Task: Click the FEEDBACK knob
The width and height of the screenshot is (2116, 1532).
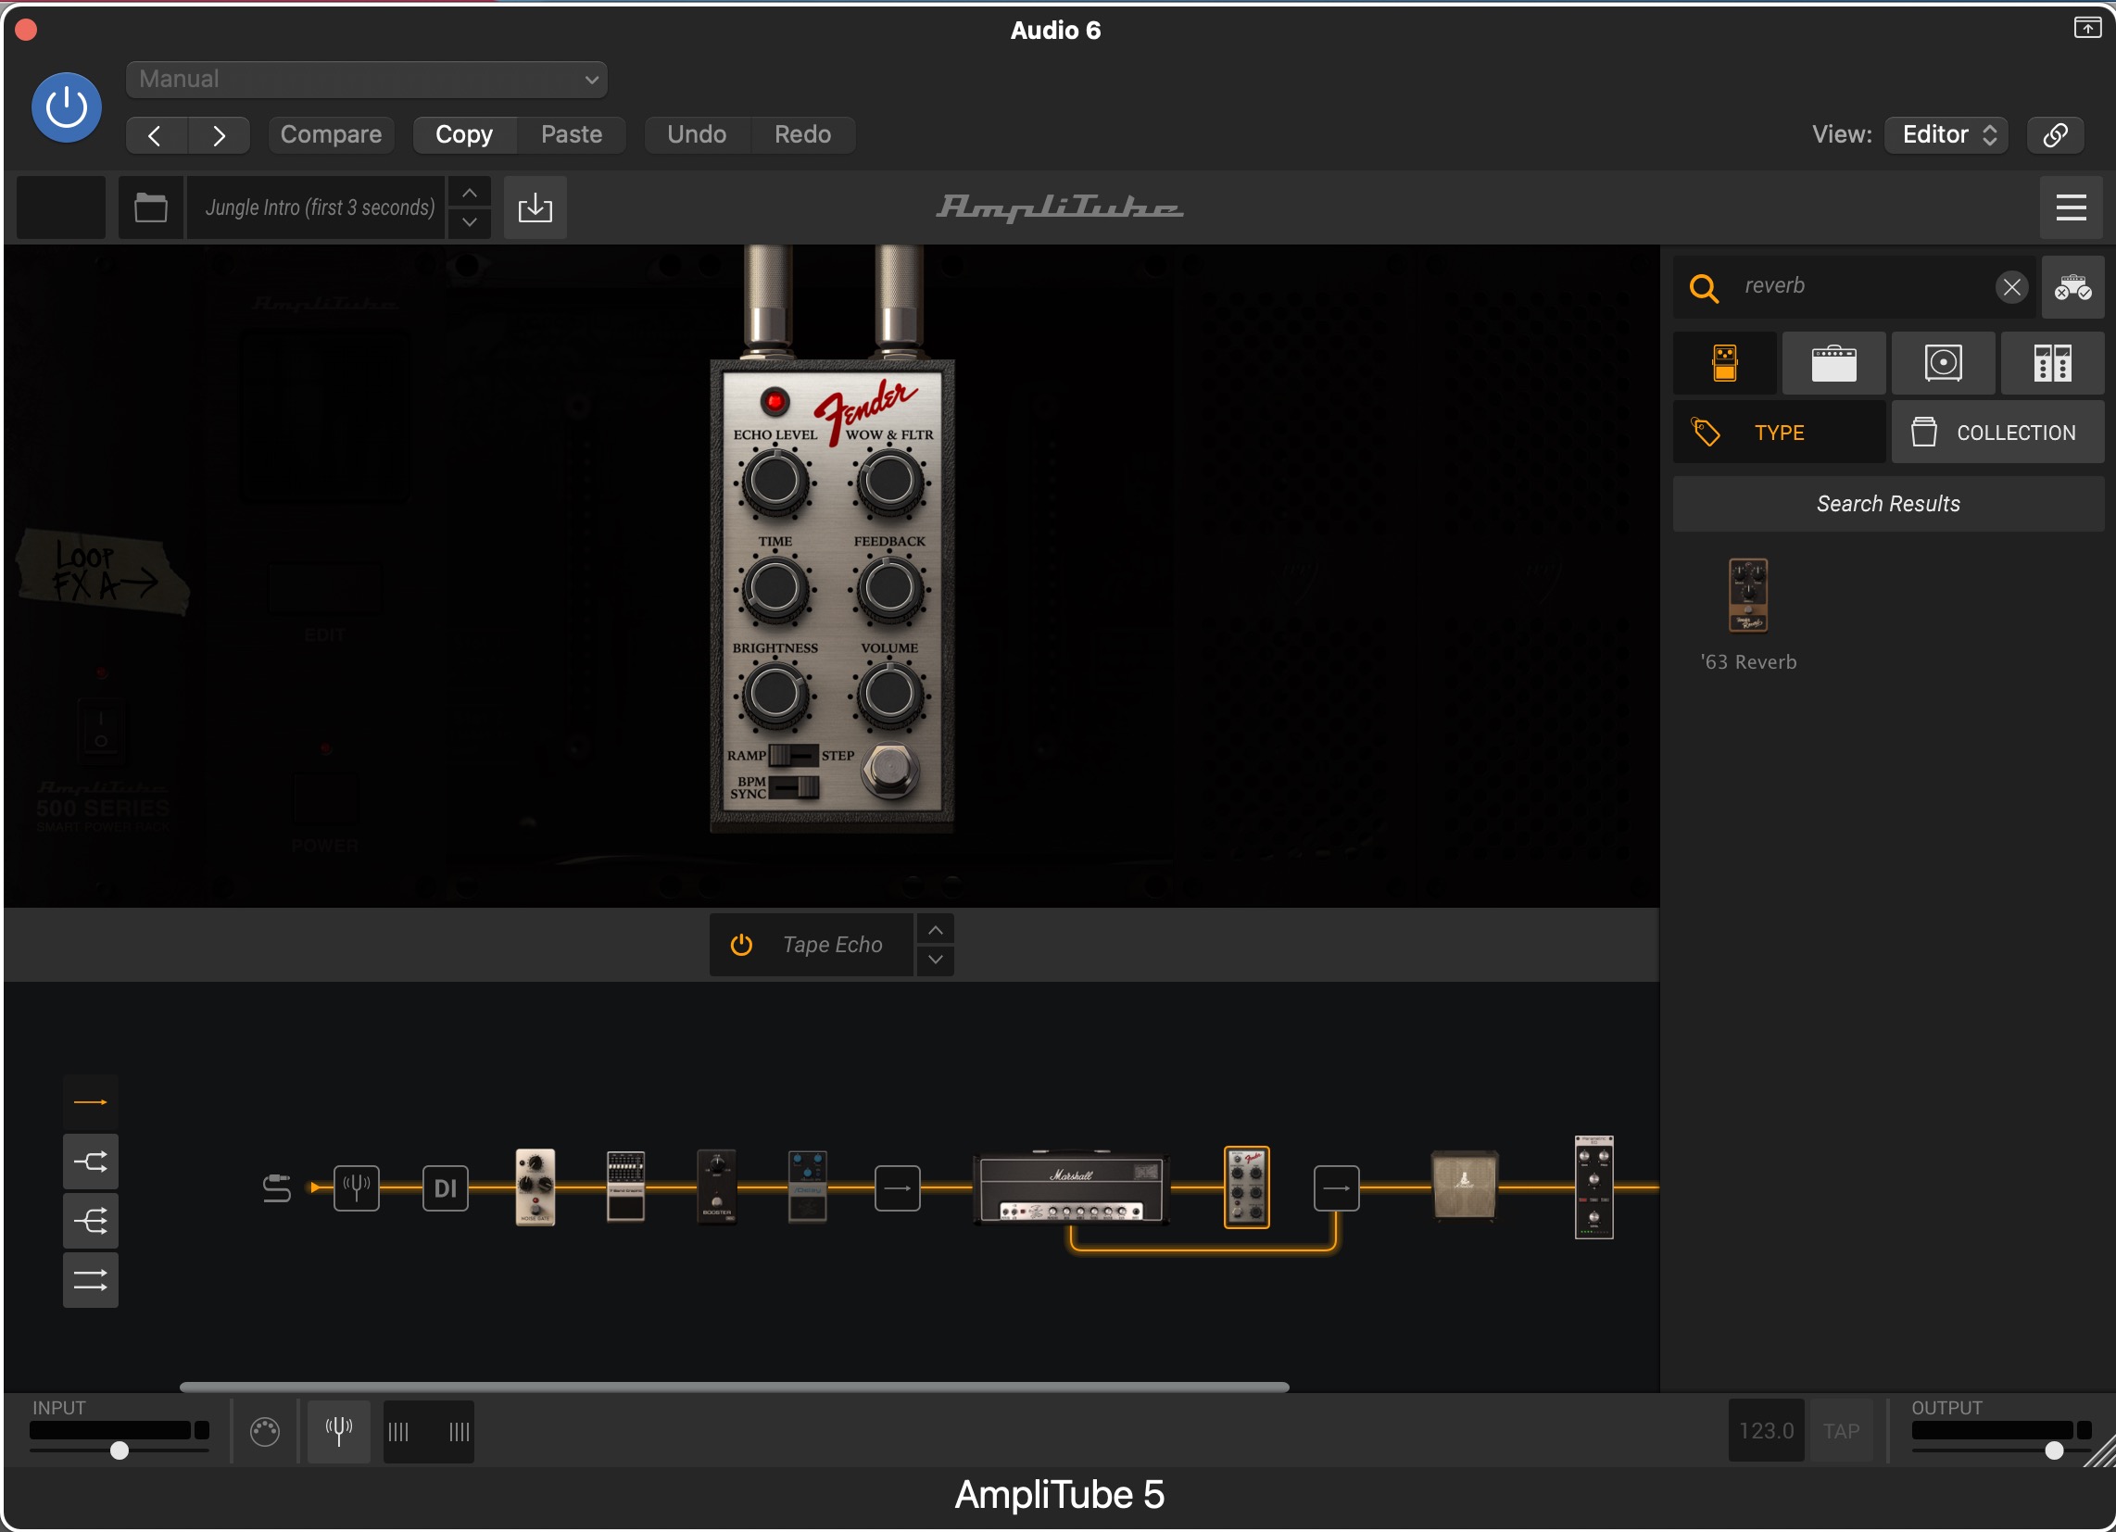Action: pos(889,589)
